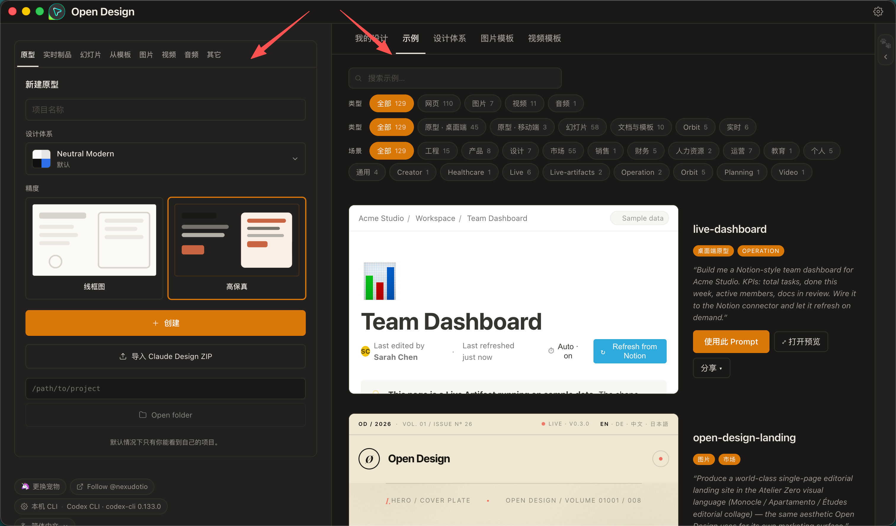Toggle the 原型 · 移动端 3 filter

pyautogui.click(x=522, y=127)
